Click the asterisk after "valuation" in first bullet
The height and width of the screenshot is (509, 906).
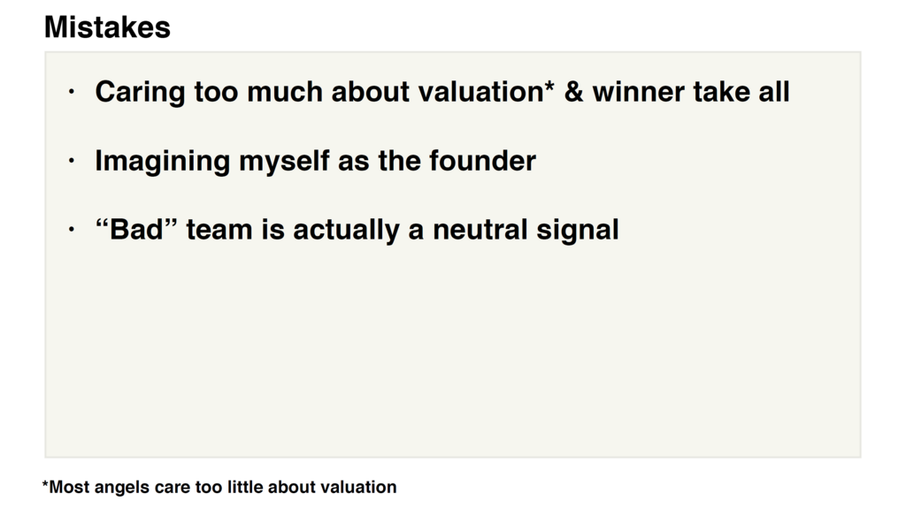coord(549,87)
